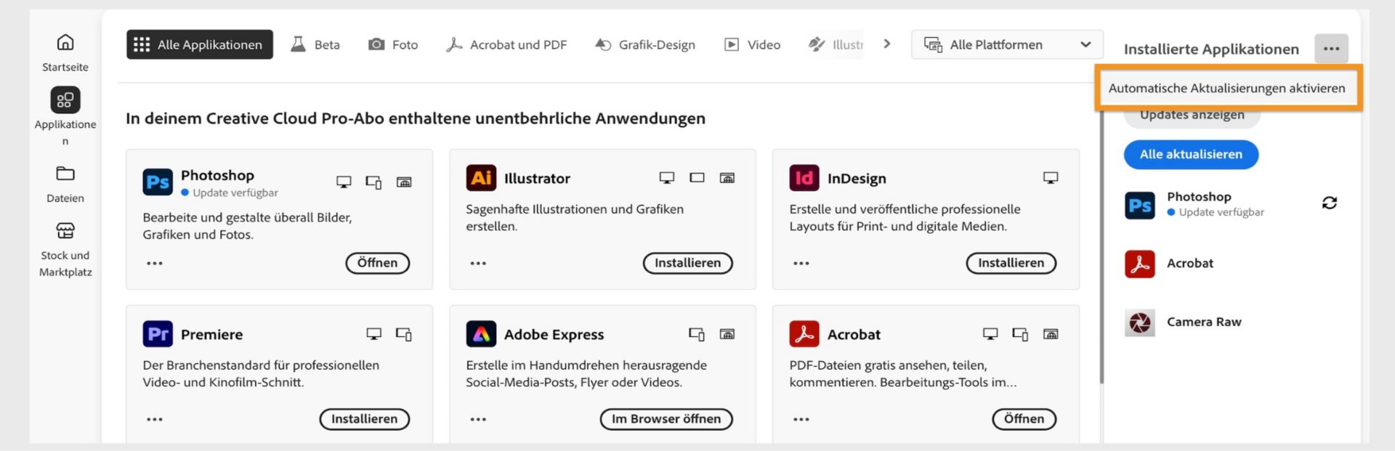This screenshot has width=1395, height=451.
Task: Open Acrobat card more options
Action: point(801,419)
